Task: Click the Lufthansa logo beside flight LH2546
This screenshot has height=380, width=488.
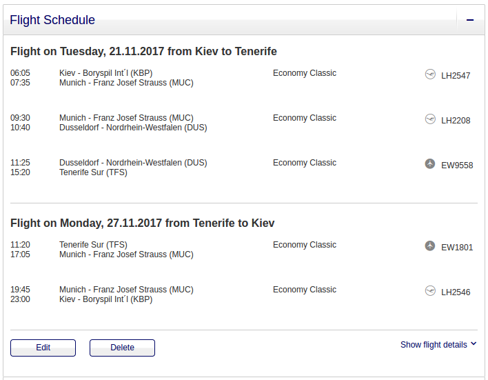Action: click(430, 291)
